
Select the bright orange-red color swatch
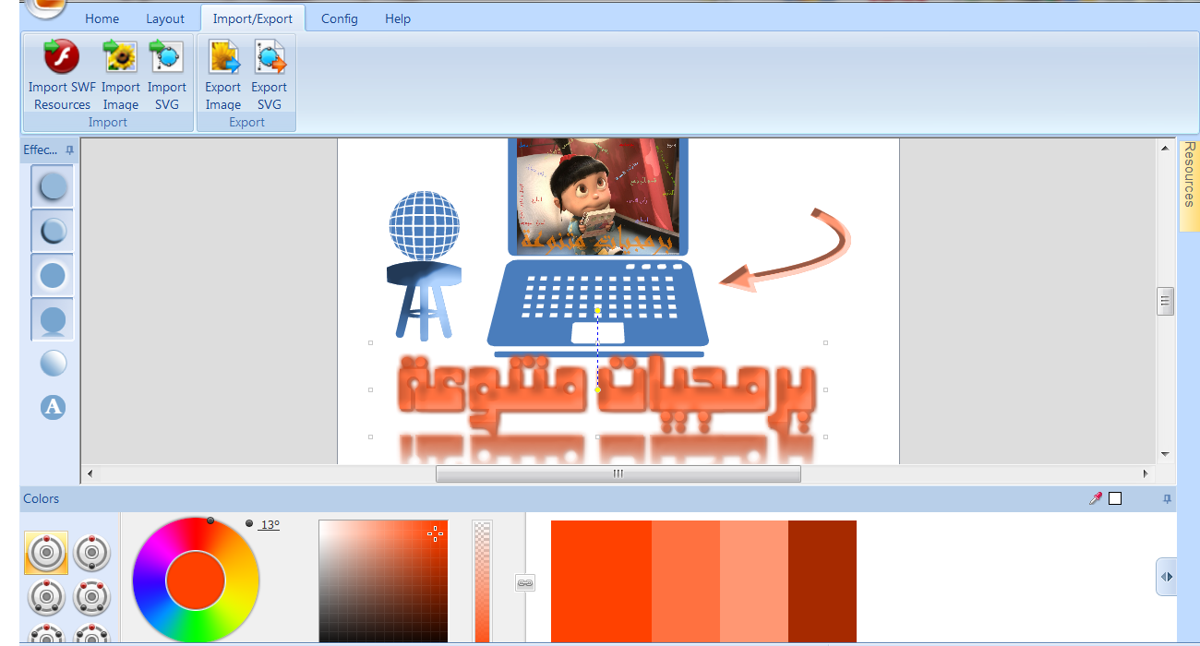601,580
